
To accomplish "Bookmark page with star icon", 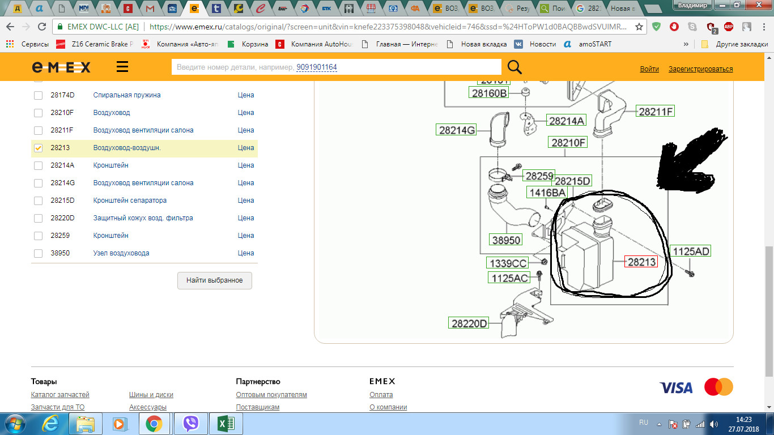I will click(639, 27).
